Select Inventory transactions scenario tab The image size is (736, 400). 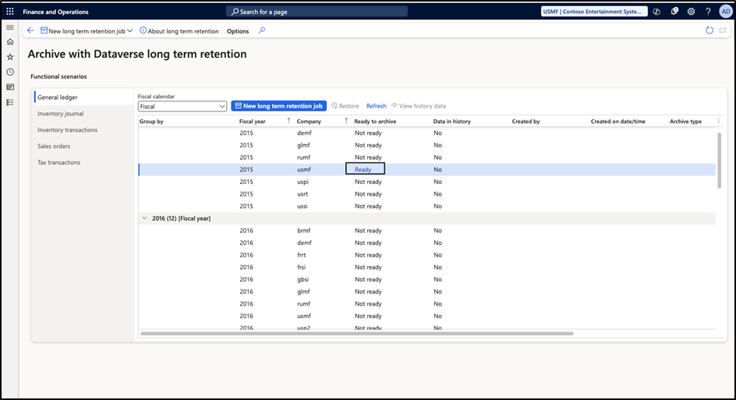pyautogui.click(x=68, y=130)
